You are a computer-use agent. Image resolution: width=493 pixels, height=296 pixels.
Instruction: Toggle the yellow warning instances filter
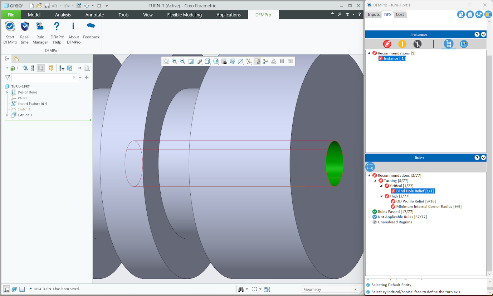402,44
